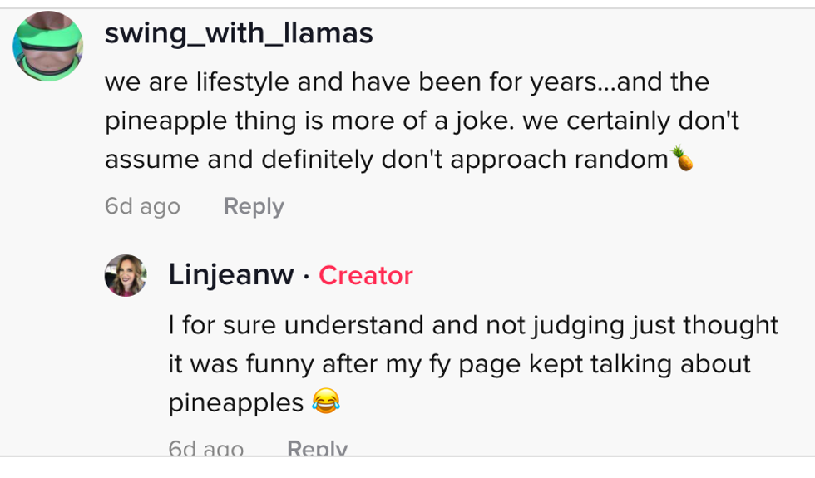This screenshot has height=478, width=815.
Task: Click the Linjeanw username
Action: click(230, 275)
